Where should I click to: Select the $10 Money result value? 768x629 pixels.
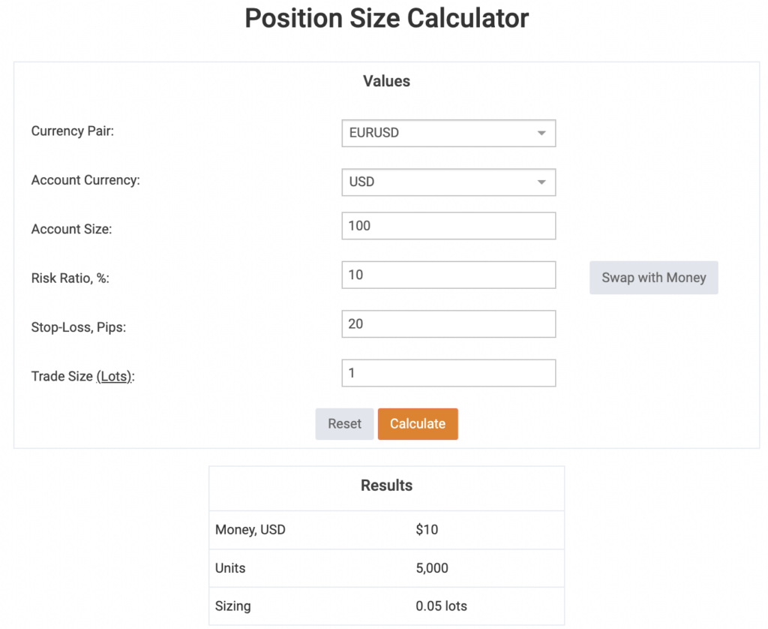pos(427,530)
